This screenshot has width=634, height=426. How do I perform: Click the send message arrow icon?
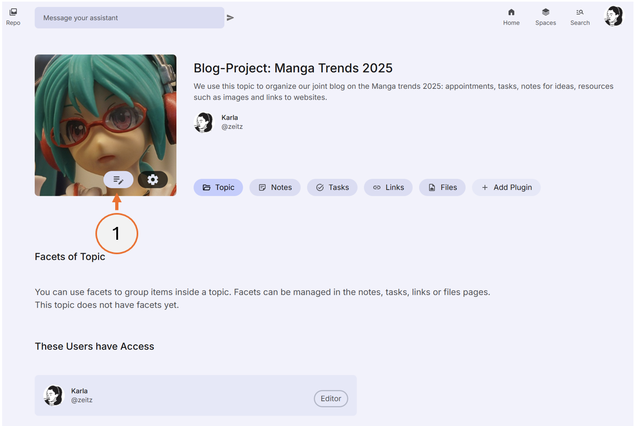coord(230,17)
